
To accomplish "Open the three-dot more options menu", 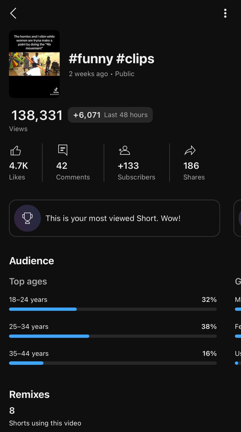I will pyautogui.click(x=225, y=14).
